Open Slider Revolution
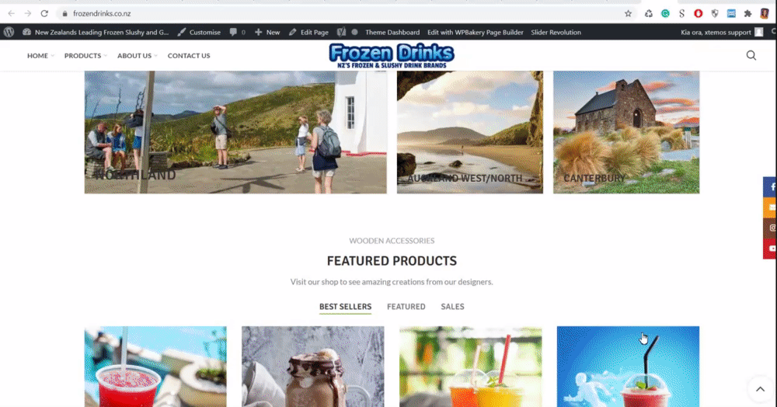Screen dimensions: 777x407 coord(556,32)
